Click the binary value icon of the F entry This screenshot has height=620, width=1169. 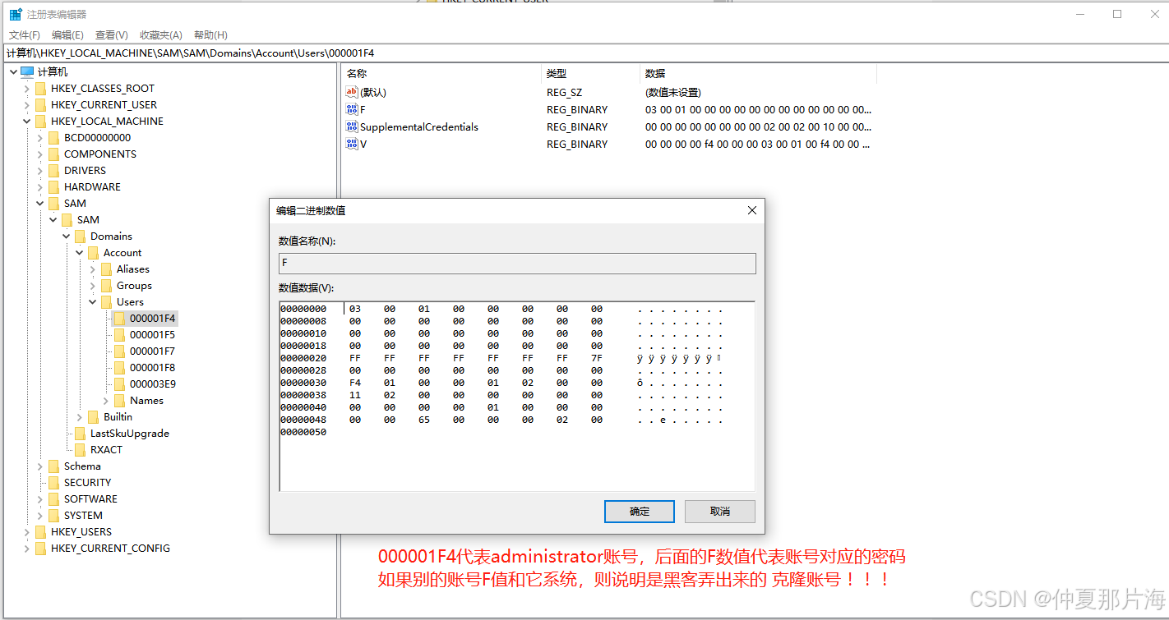point(352,109)
